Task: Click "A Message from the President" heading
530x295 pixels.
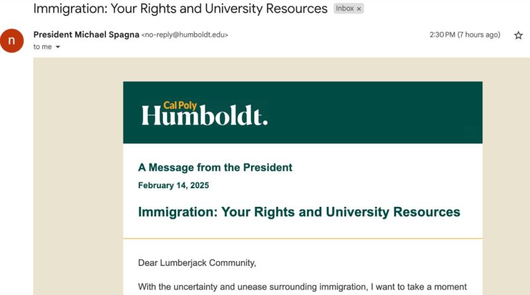Action: pos(215,168)
